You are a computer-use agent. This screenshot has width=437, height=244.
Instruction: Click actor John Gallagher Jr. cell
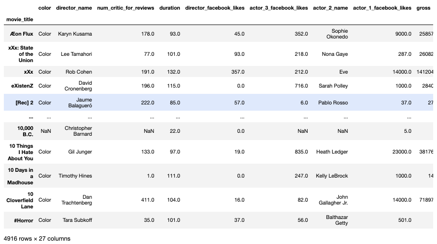tap(334, 200)
